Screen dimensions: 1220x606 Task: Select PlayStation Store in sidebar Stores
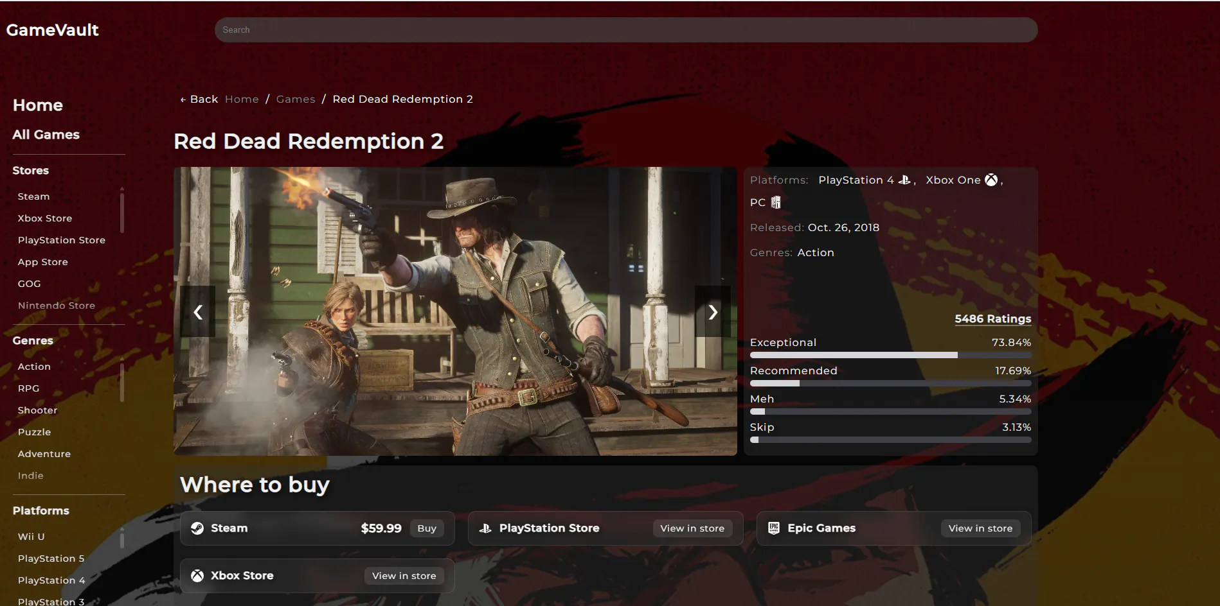pyautogui.click(x=62, y=240)
